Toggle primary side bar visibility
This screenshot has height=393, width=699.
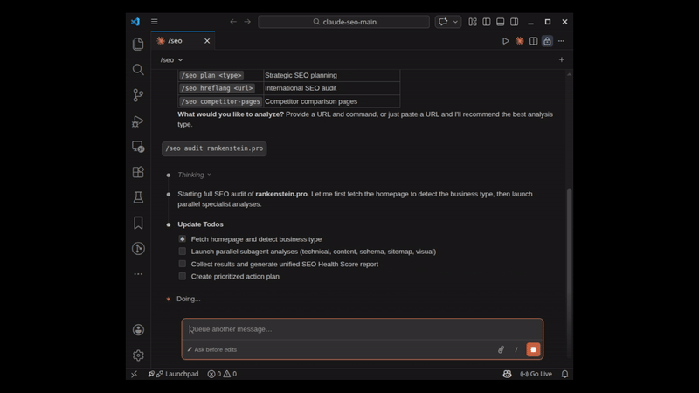(487, 21)
